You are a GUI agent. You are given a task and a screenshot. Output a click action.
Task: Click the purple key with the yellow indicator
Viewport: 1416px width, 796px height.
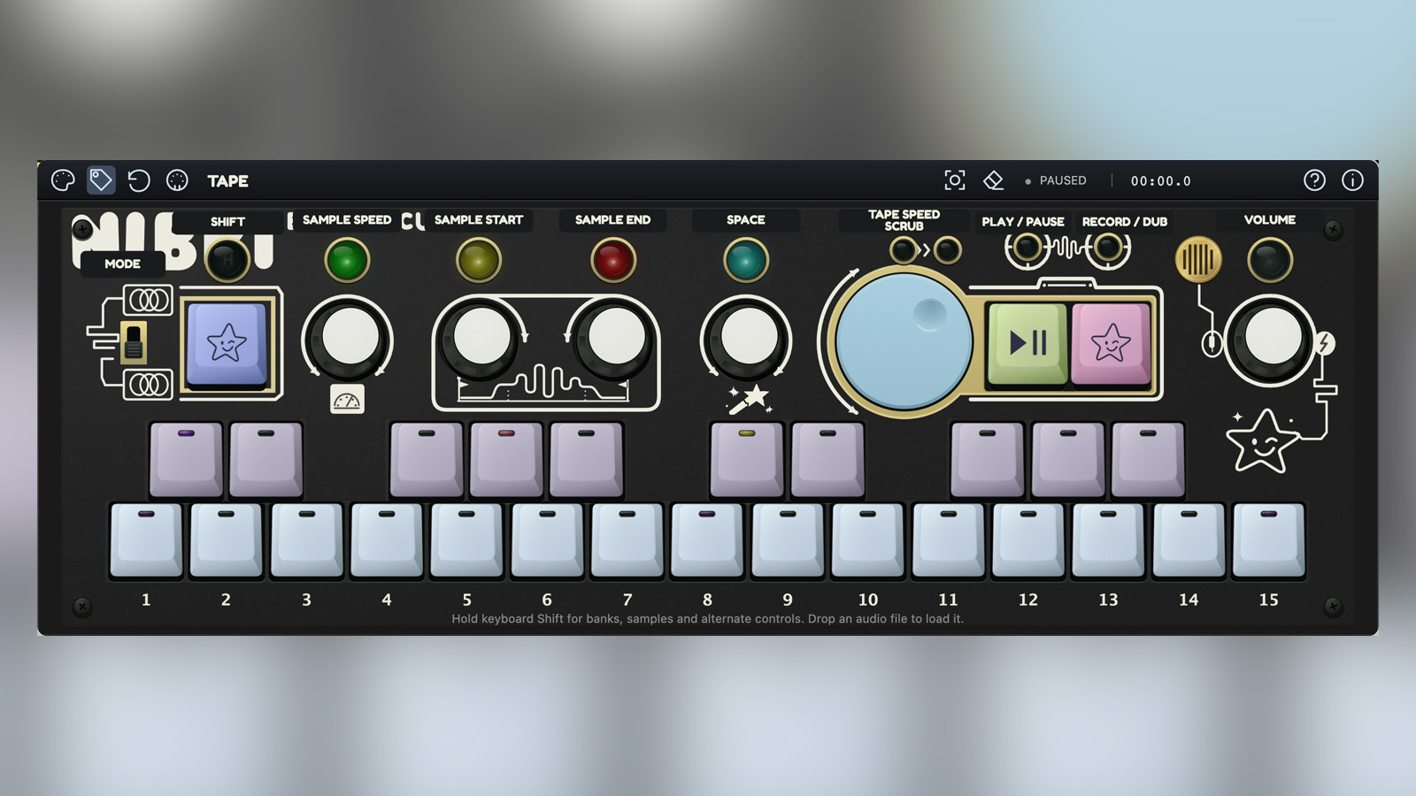(747, 459)
